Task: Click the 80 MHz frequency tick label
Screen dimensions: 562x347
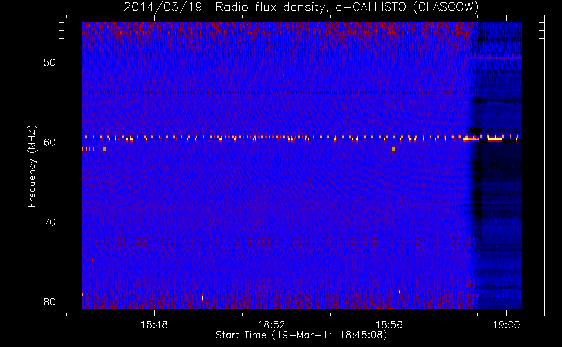Action: tap(50, 302)
